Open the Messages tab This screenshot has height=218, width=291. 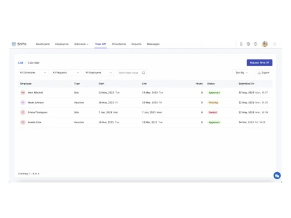(153, 44)
